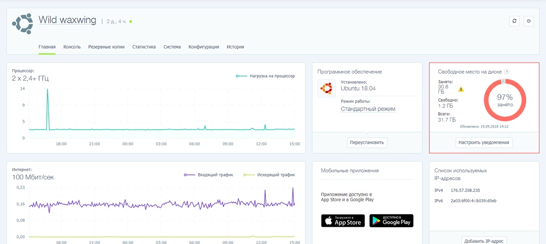The image size is (546, 244).
Task: Click the Ubuntu server logo avatar
Action: coord(22,24)
